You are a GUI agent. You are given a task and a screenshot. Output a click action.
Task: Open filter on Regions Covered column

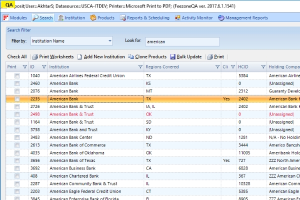tap(217, 67)
